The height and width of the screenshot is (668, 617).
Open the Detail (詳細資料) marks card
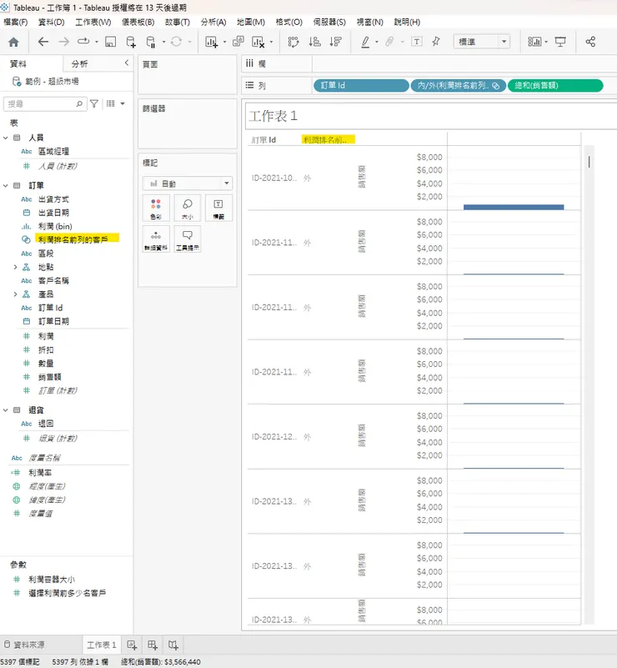156,239
